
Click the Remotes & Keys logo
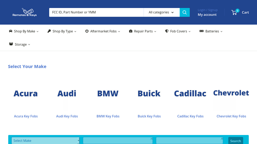click(24, 12)
